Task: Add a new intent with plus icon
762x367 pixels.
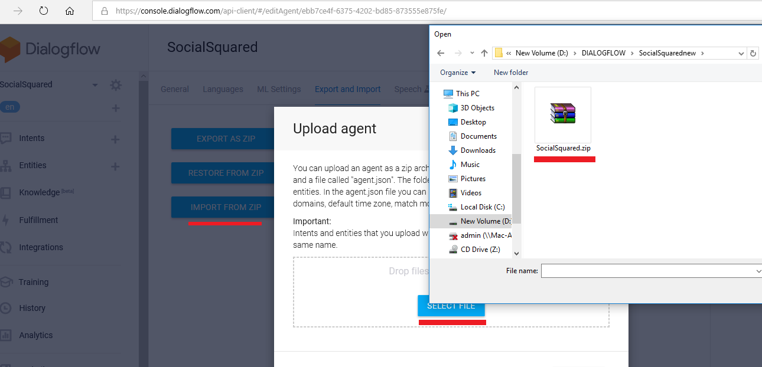Action: point(115,139)
